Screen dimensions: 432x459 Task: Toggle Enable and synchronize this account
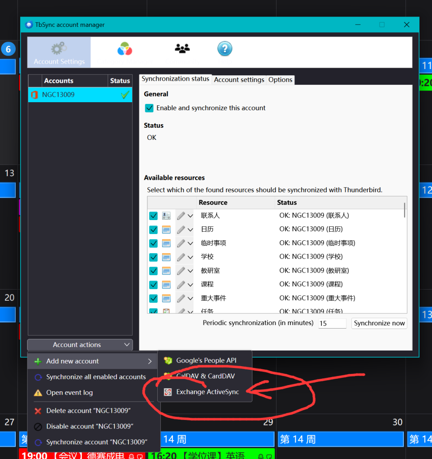point(149,108)
